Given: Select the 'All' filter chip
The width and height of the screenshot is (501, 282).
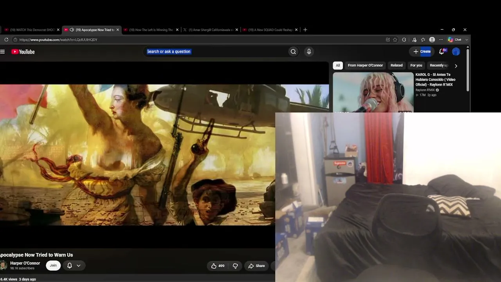Looking at the screenshot, I should tap(338, 65).
